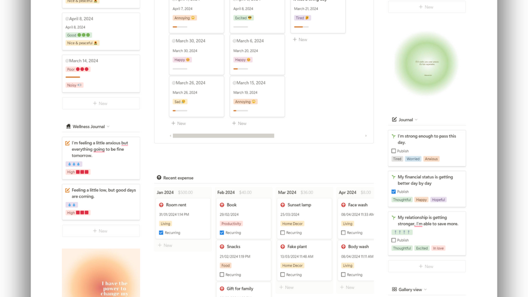Viewport: 528px width, 297px height.
Task: Click the progress bar on March 26, 2024 card
Action: (180, 110)
